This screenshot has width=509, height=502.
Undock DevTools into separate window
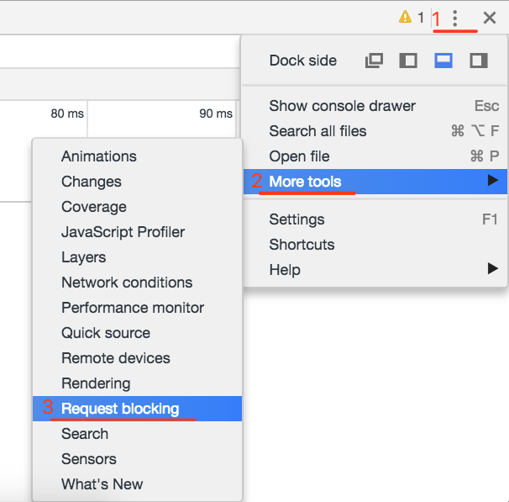tap(375, 61)
